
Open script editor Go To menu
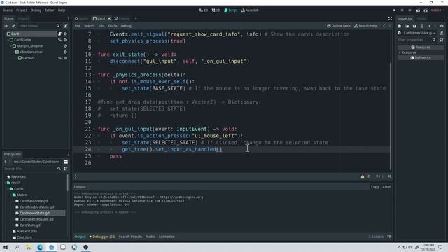point(113,26)
